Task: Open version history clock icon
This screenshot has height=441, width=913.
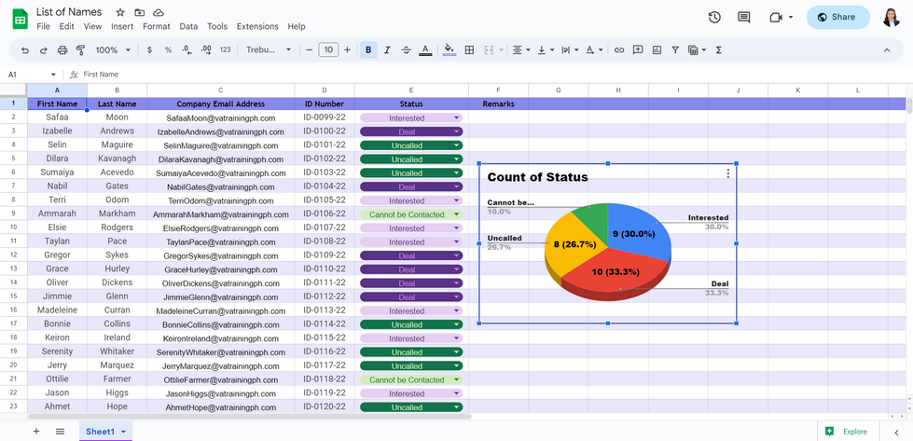Action: click(714, 17)
